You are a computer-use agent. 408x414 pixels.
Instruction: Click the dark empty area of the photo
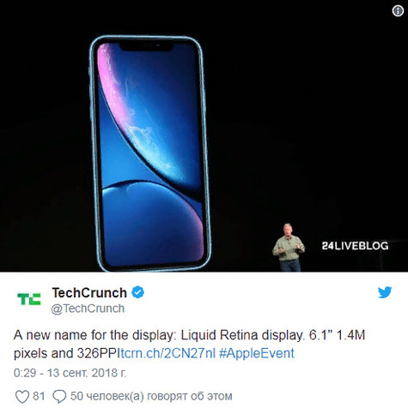[301, 114]
